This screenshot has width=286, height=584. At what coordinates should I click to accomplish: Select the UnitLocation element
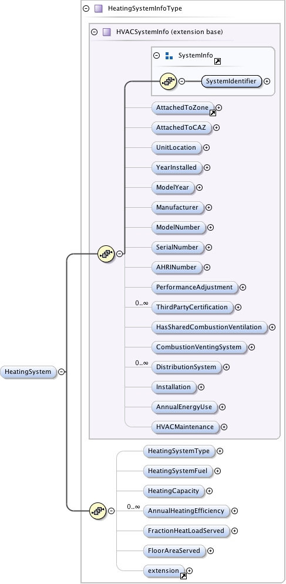point(176,147)
